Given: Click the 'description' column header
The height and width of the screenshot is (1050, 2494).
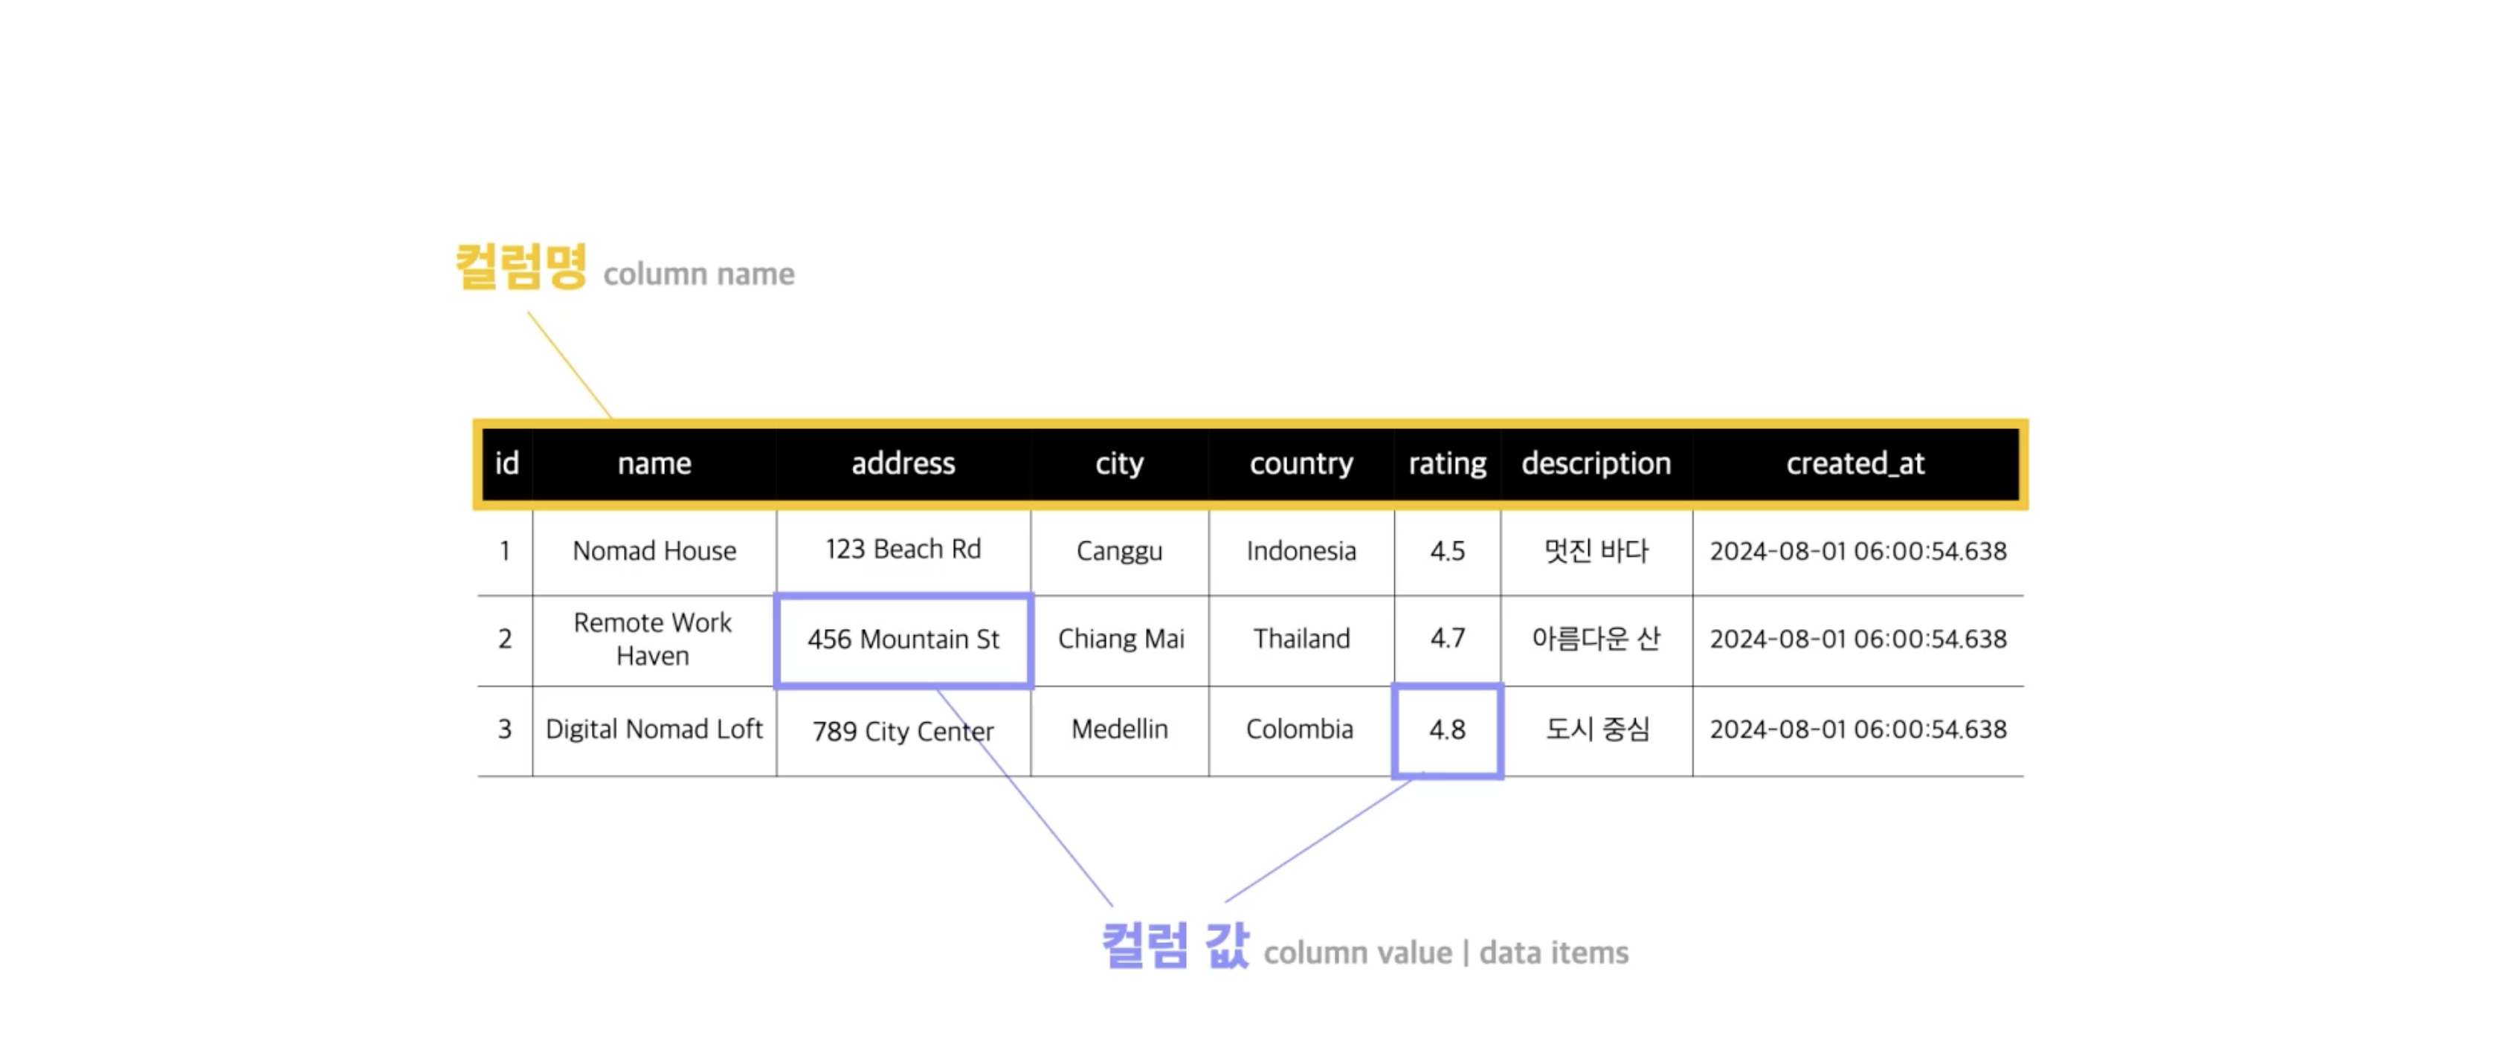Looking at the screenshot, I should point(1596,464).
